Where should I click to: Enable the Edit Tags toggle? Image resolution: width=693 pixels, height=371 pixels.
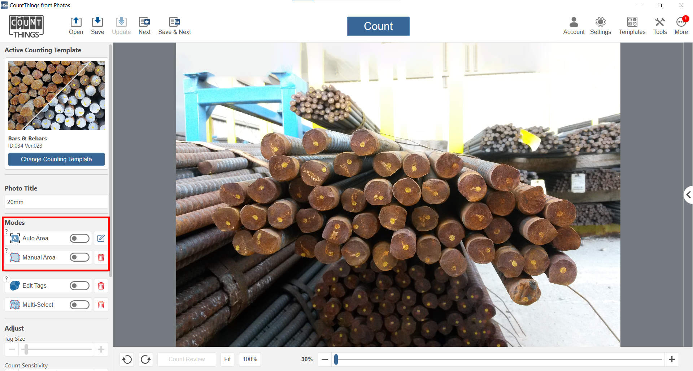click(79, 286)
